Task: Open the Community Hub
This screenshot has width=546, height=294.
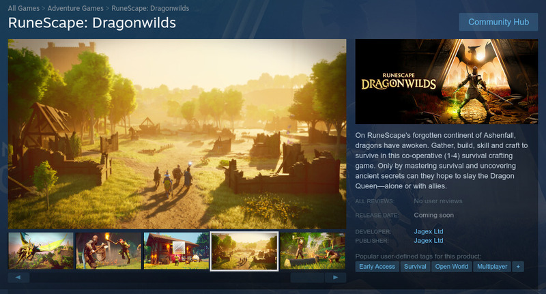Action: (x=498, y=22)
